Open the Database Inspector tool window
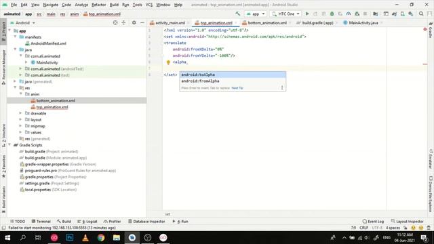The height and width of the screenshot is (244, 434). 146,222
